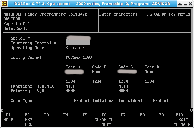Click the F7 function key label
Viewport: 194px width, 128px height.
point(123,115)
